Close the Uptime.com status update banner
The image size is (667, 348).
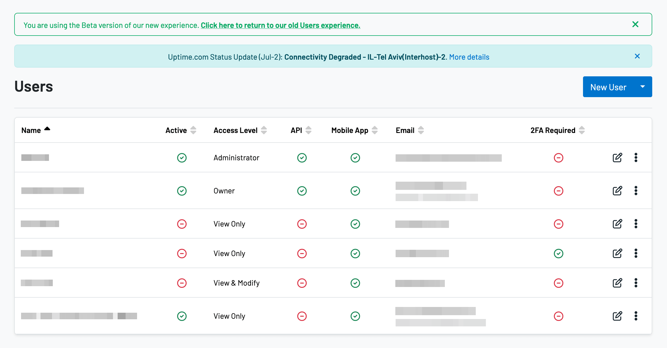(x=637, y=56)
